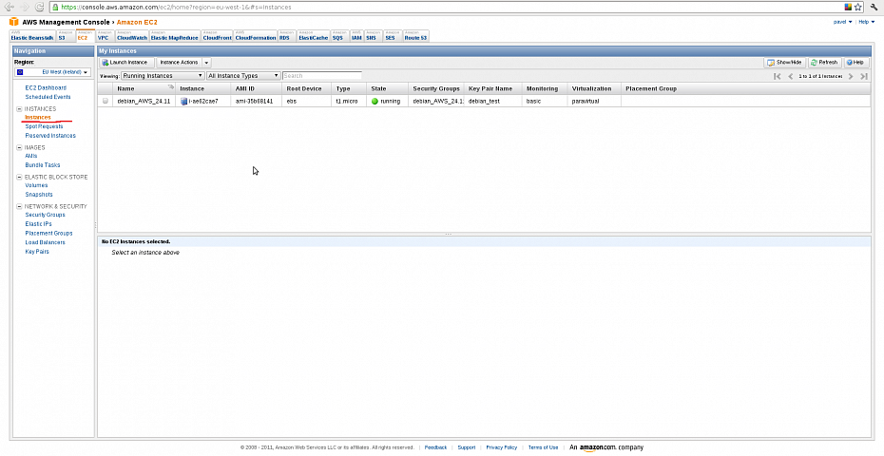
Task: Go to first page of instances
Action: (777, 76)
